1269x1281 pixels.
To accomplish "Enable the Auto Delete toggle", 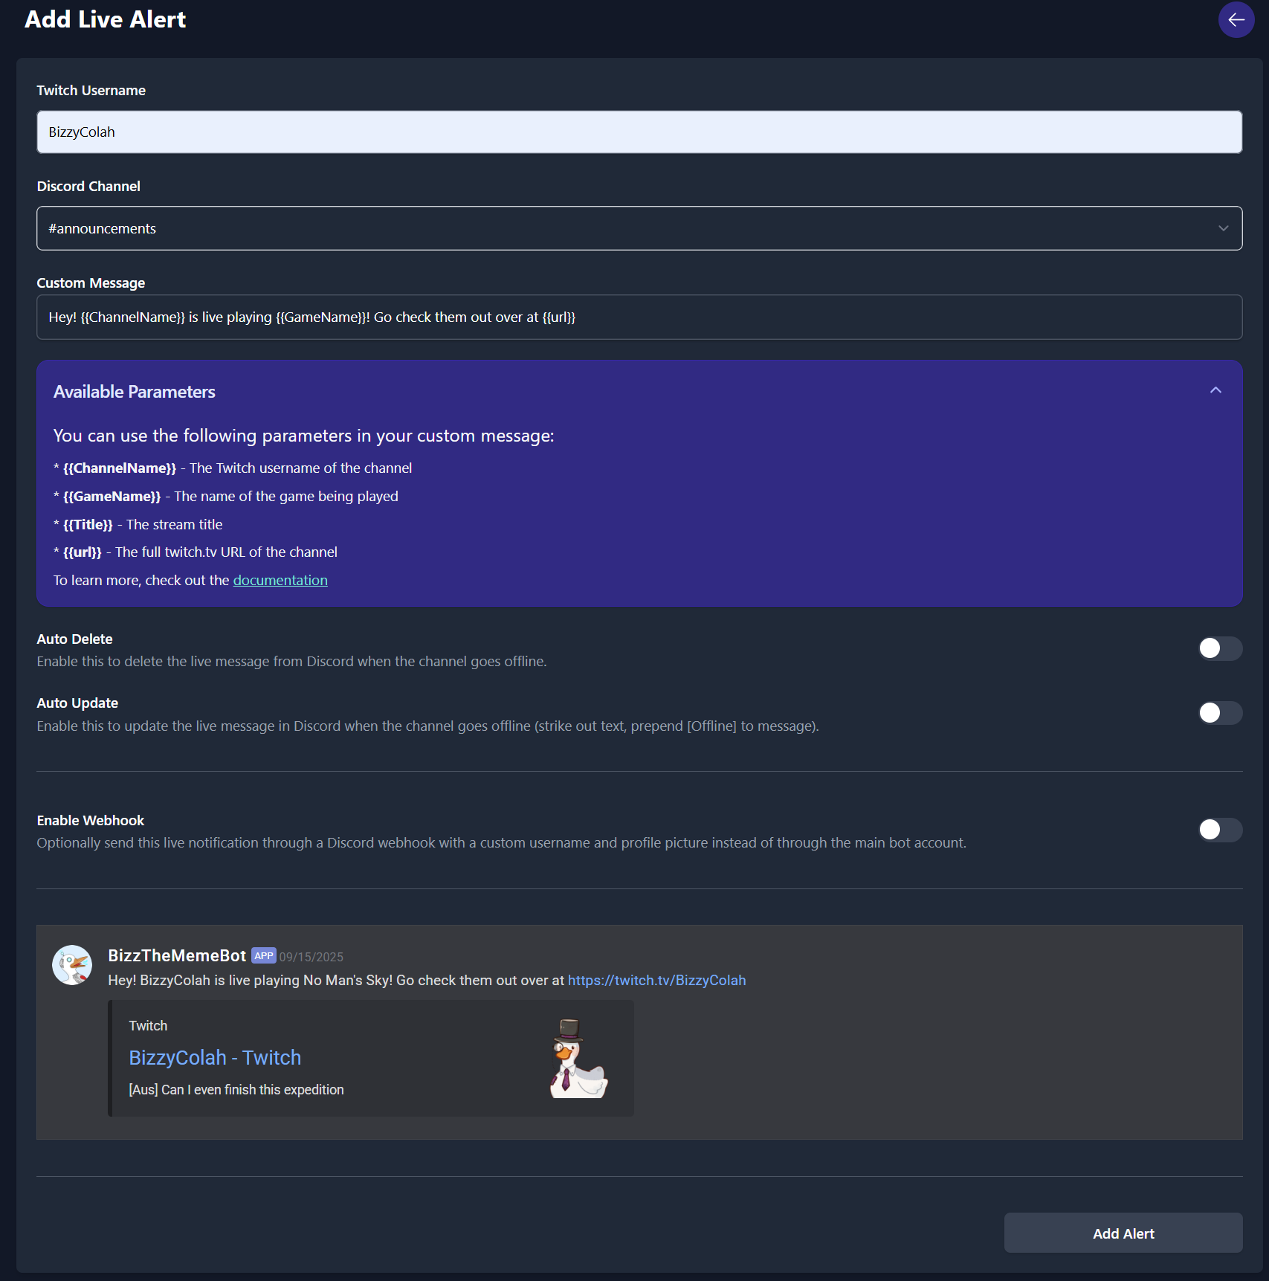I will (1219, 648).
